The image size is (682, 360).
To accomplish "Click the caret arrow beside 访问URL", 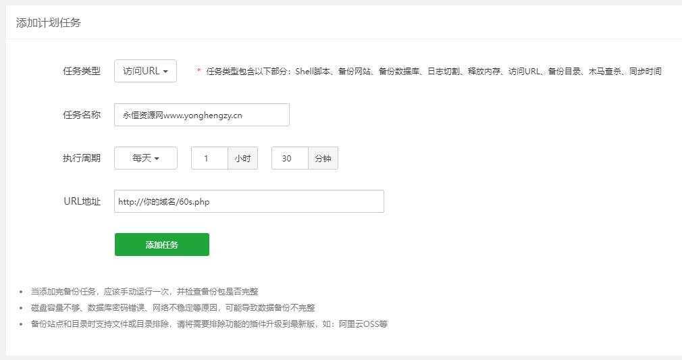I will 165,72.
